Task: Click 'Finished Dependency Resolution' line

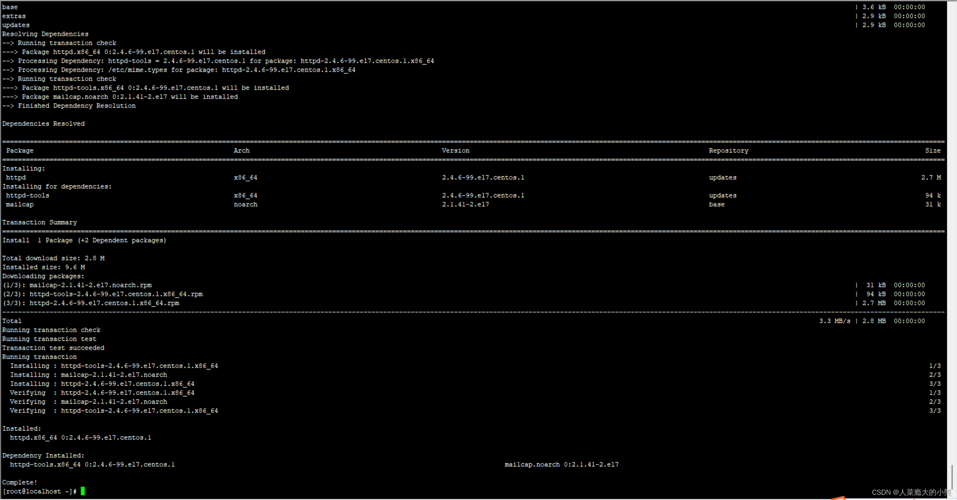Action: tap(69, 106)
